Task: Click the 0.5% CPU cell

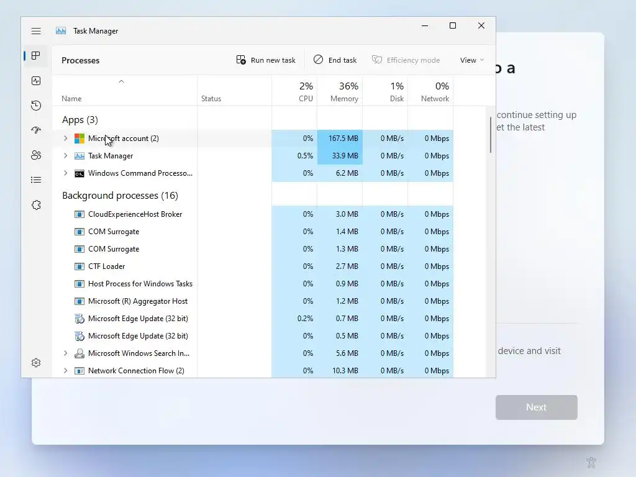Action: [294, 156]
